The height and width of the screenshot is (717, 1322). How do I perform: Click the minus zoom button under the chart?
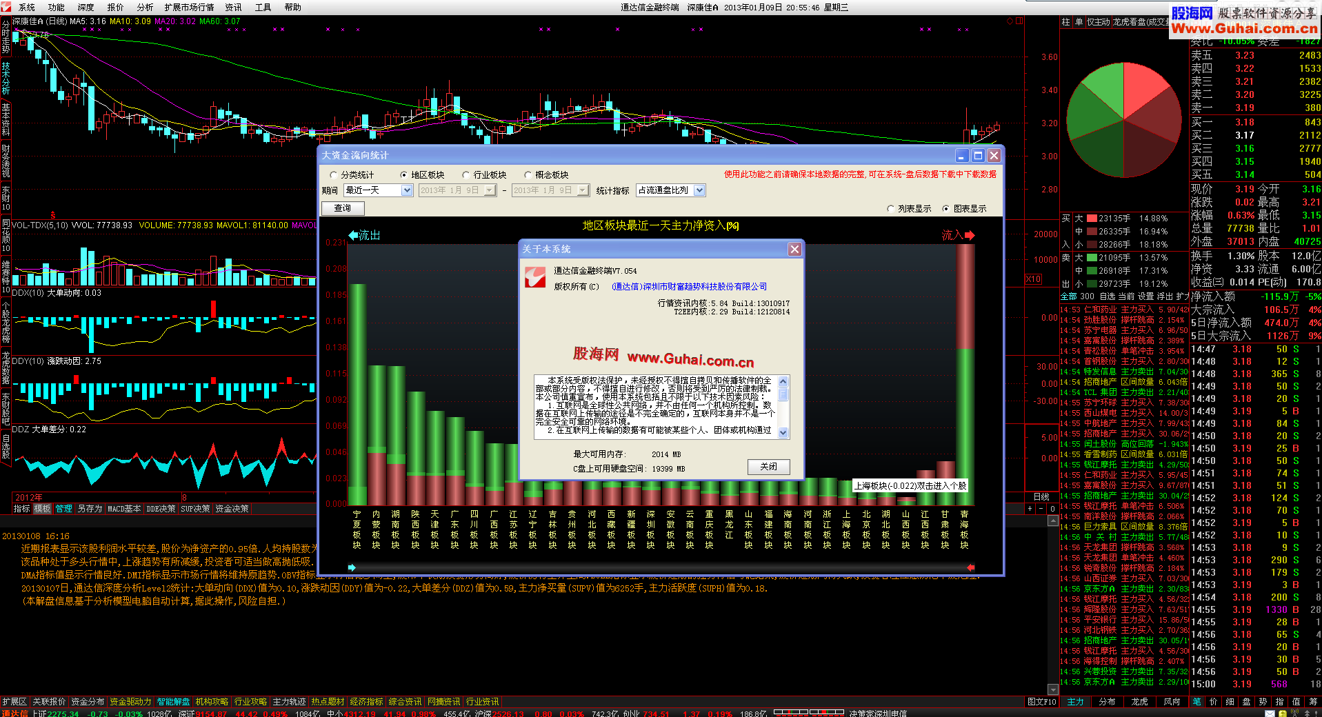pos(1041,509)
